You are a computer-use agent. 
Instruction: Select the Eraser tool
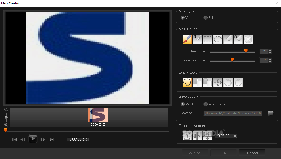(x=228, y=39)
